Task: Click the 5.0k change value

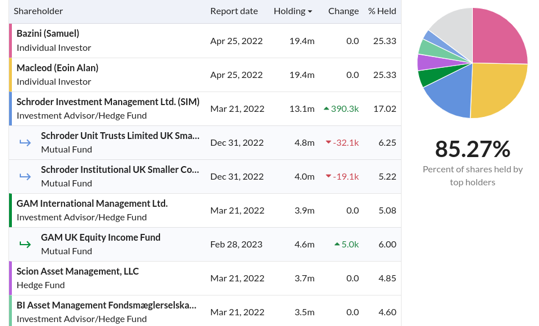Action: pyautogui.click(x=350, y=244)
